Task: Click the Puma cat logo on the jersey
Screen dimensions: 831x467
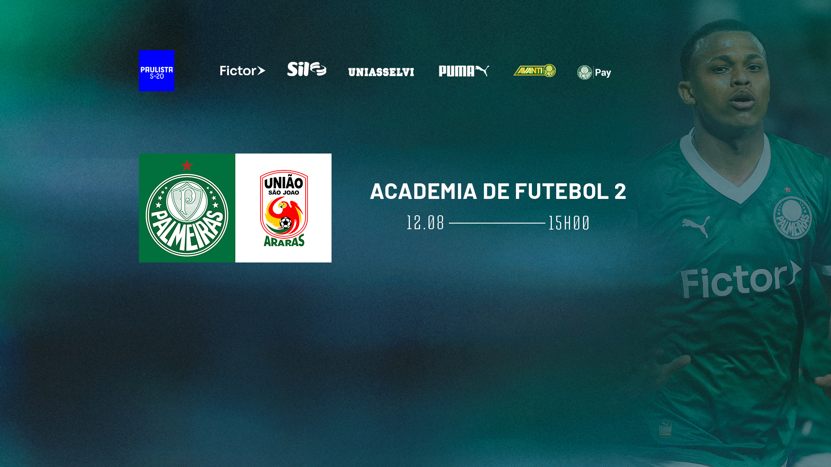Action: pos(696,226)
